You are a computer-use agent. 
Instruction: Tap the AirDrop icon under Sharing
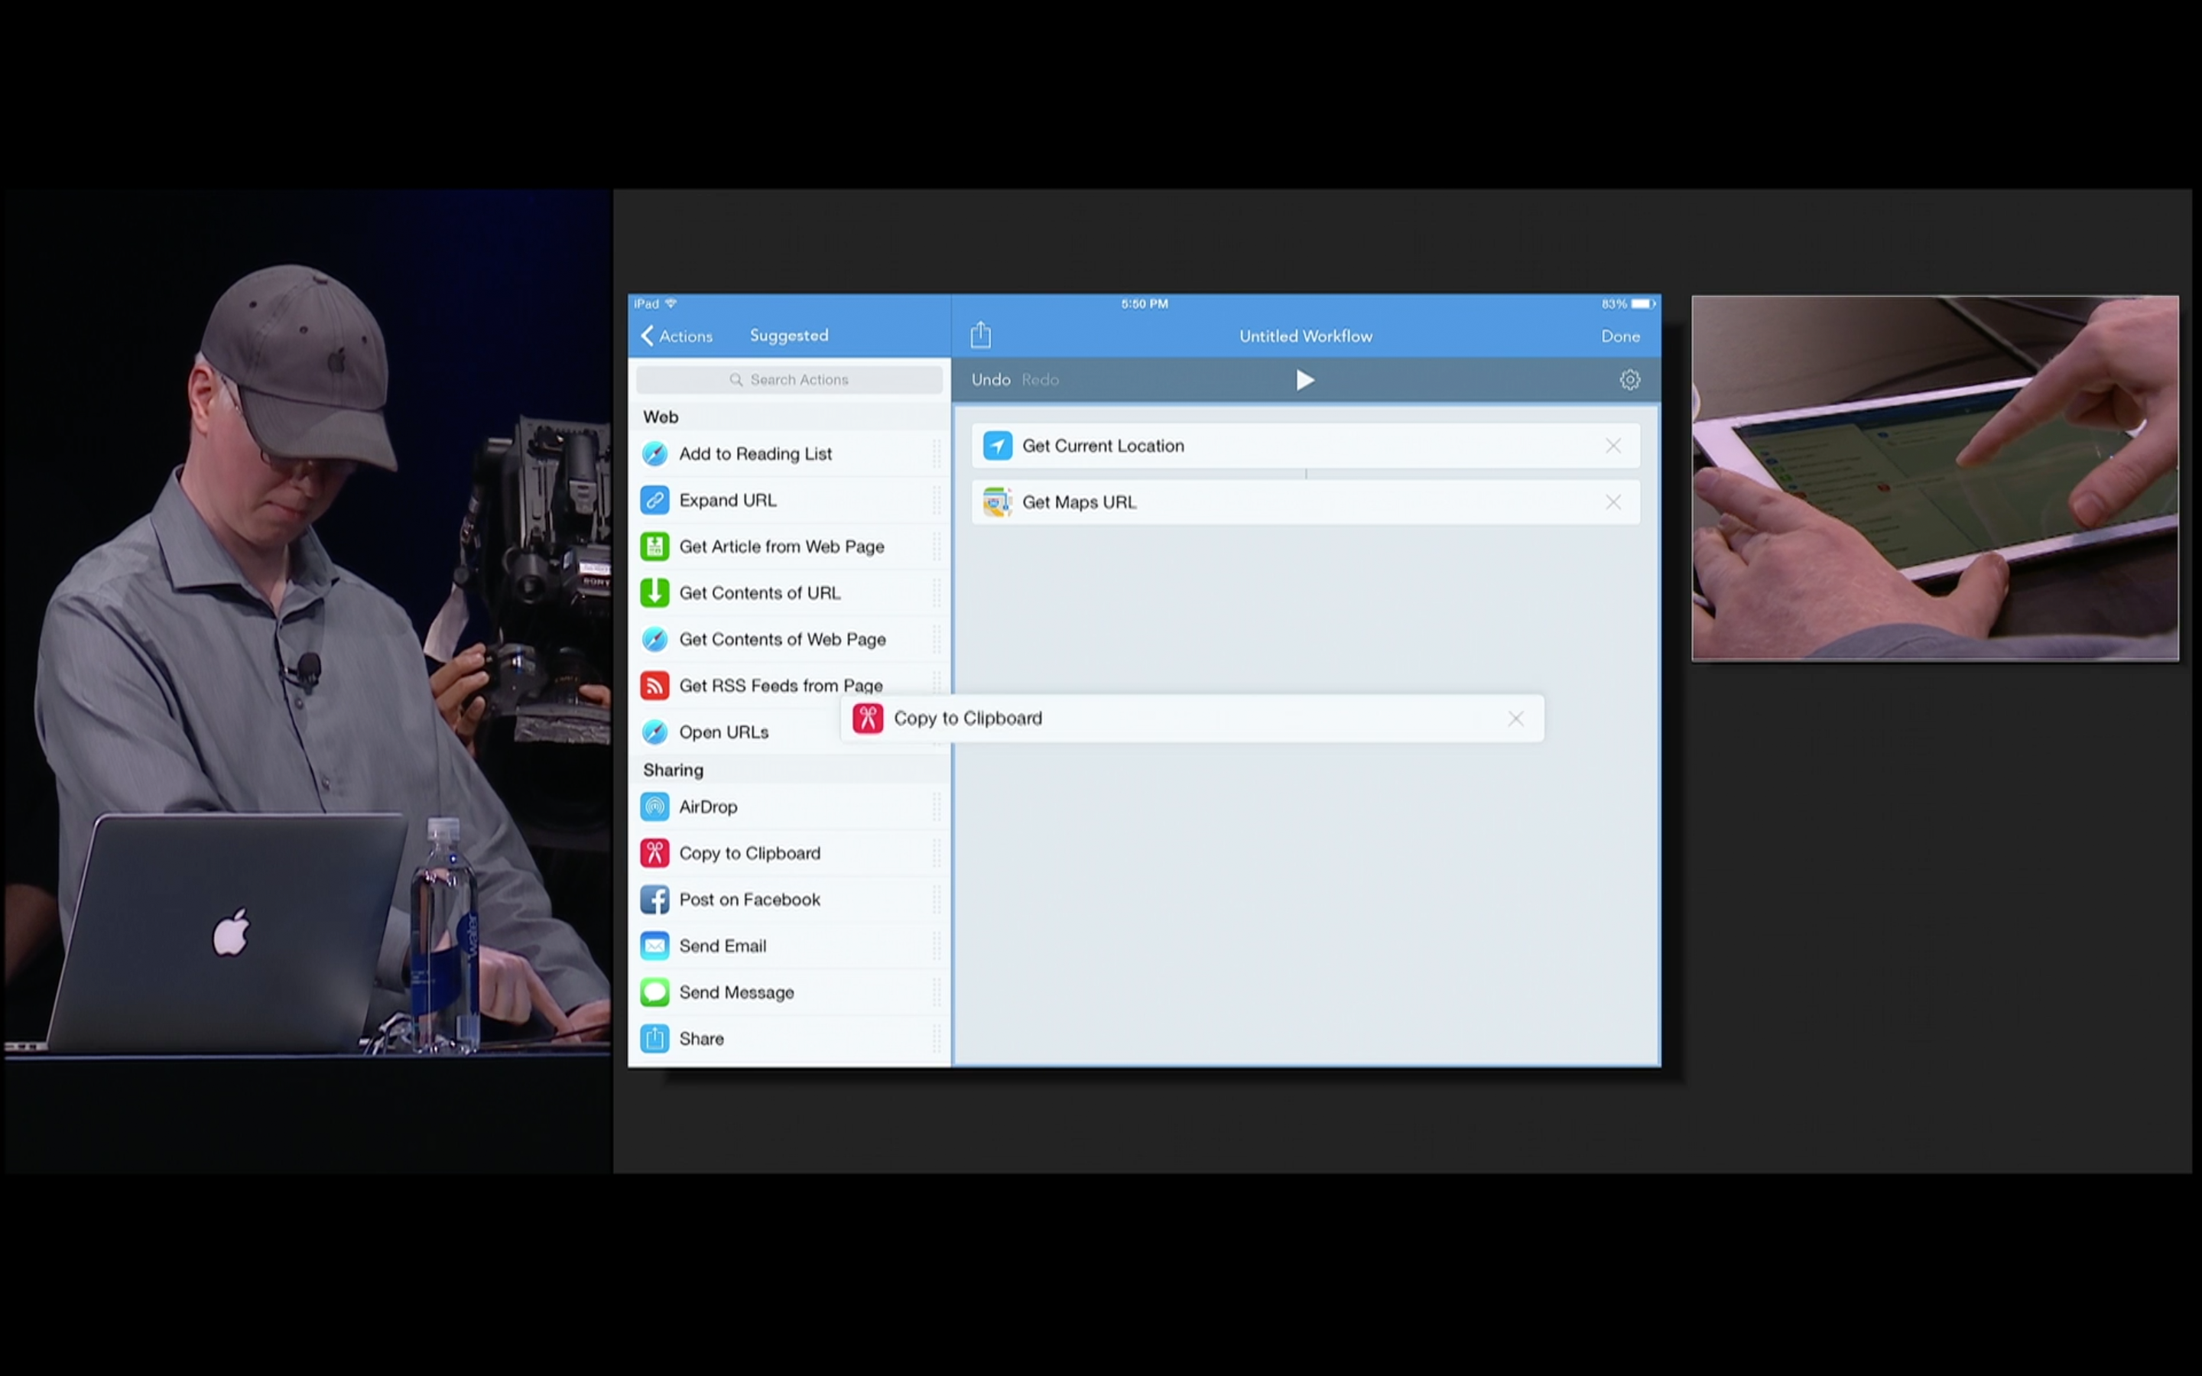[654, 807]
